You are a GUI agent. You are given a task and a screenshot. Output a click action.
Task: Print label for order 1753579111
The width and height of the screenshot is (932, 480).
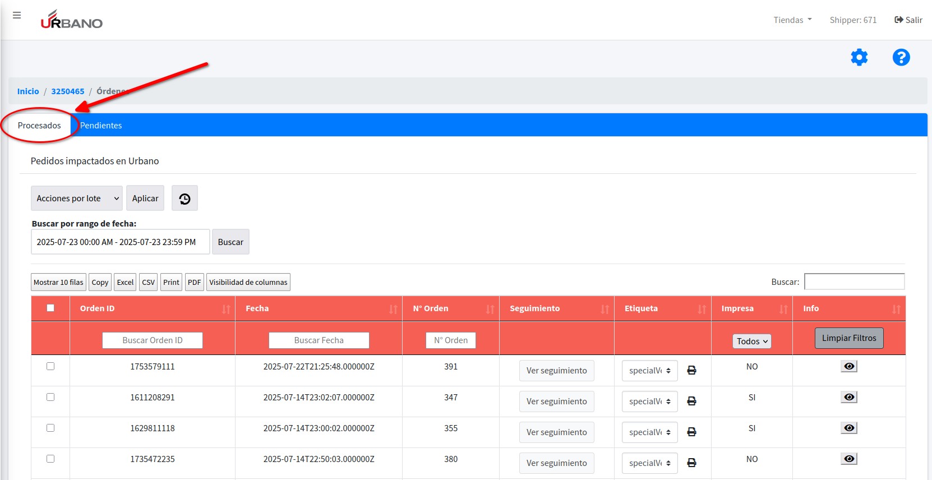coord(691,371)
